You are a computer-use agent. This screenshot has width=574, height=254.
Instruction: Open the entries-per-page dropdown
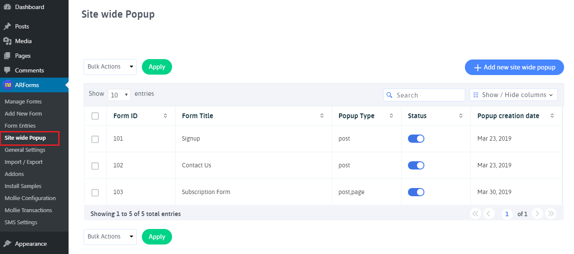[119, 95]
